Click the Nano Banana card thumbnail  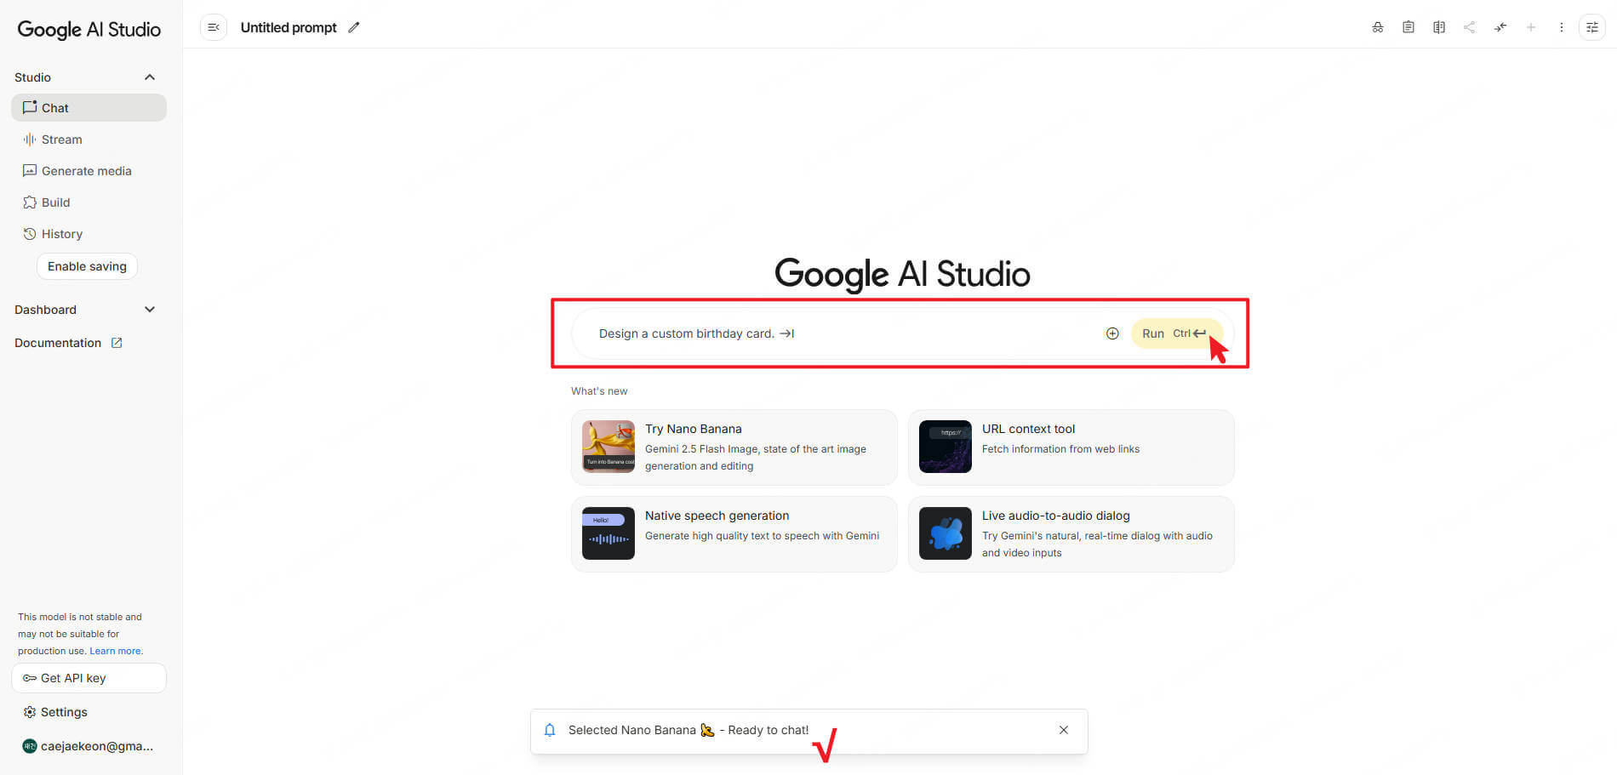(609, 447)
